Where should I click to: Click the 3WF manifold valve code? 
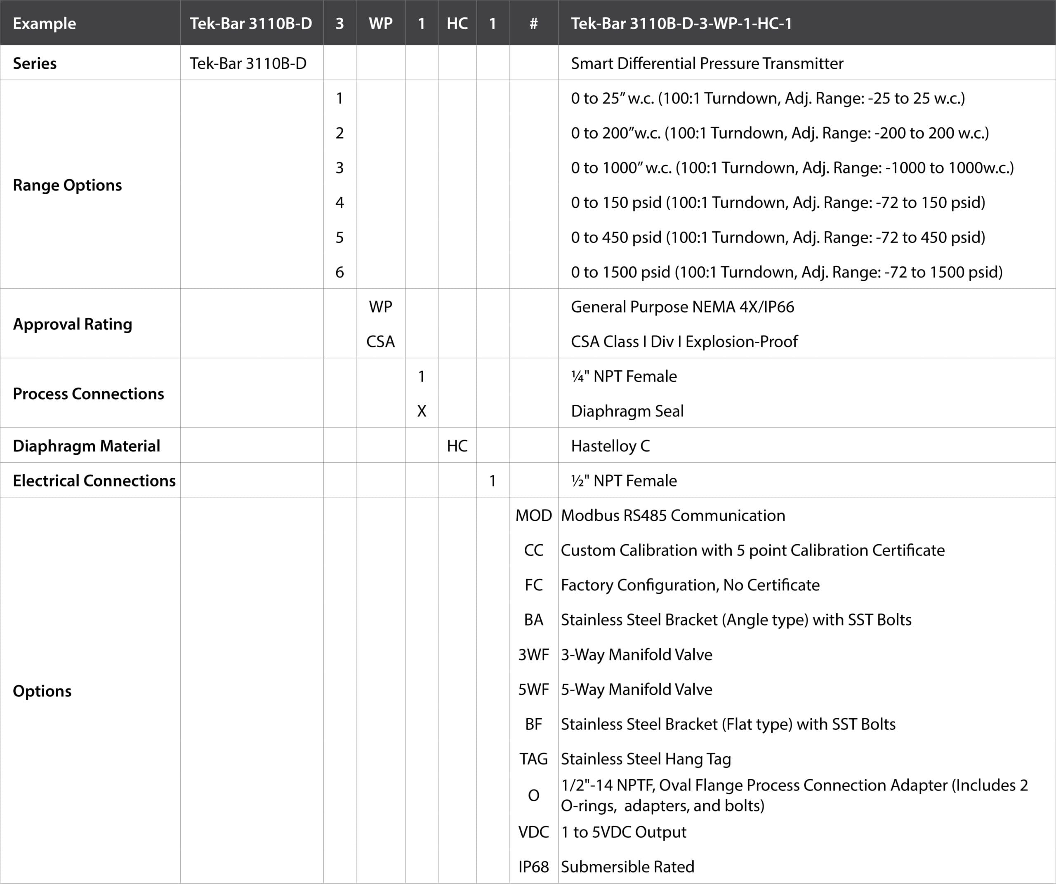pos(533,655)
